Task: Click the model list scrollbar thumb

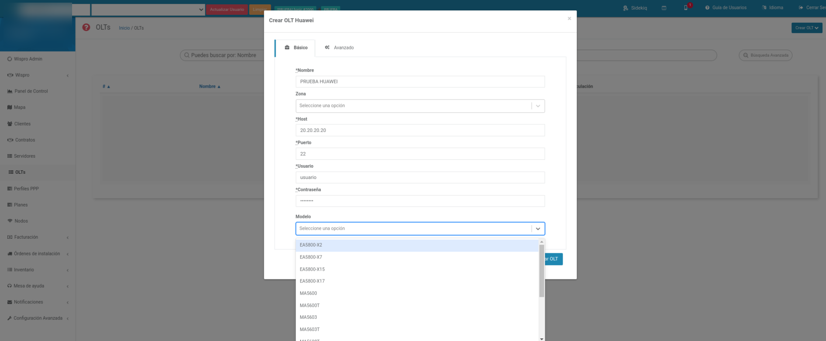Action: pyautogui.click(x=542, y=271)
